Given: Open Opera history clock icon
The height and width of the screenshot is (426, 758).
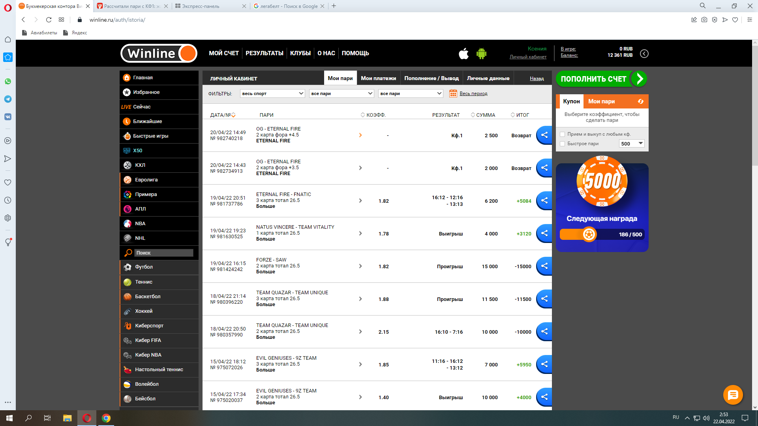Looking at the screenshot, I should pyautogui.click(x=8, y=200).
